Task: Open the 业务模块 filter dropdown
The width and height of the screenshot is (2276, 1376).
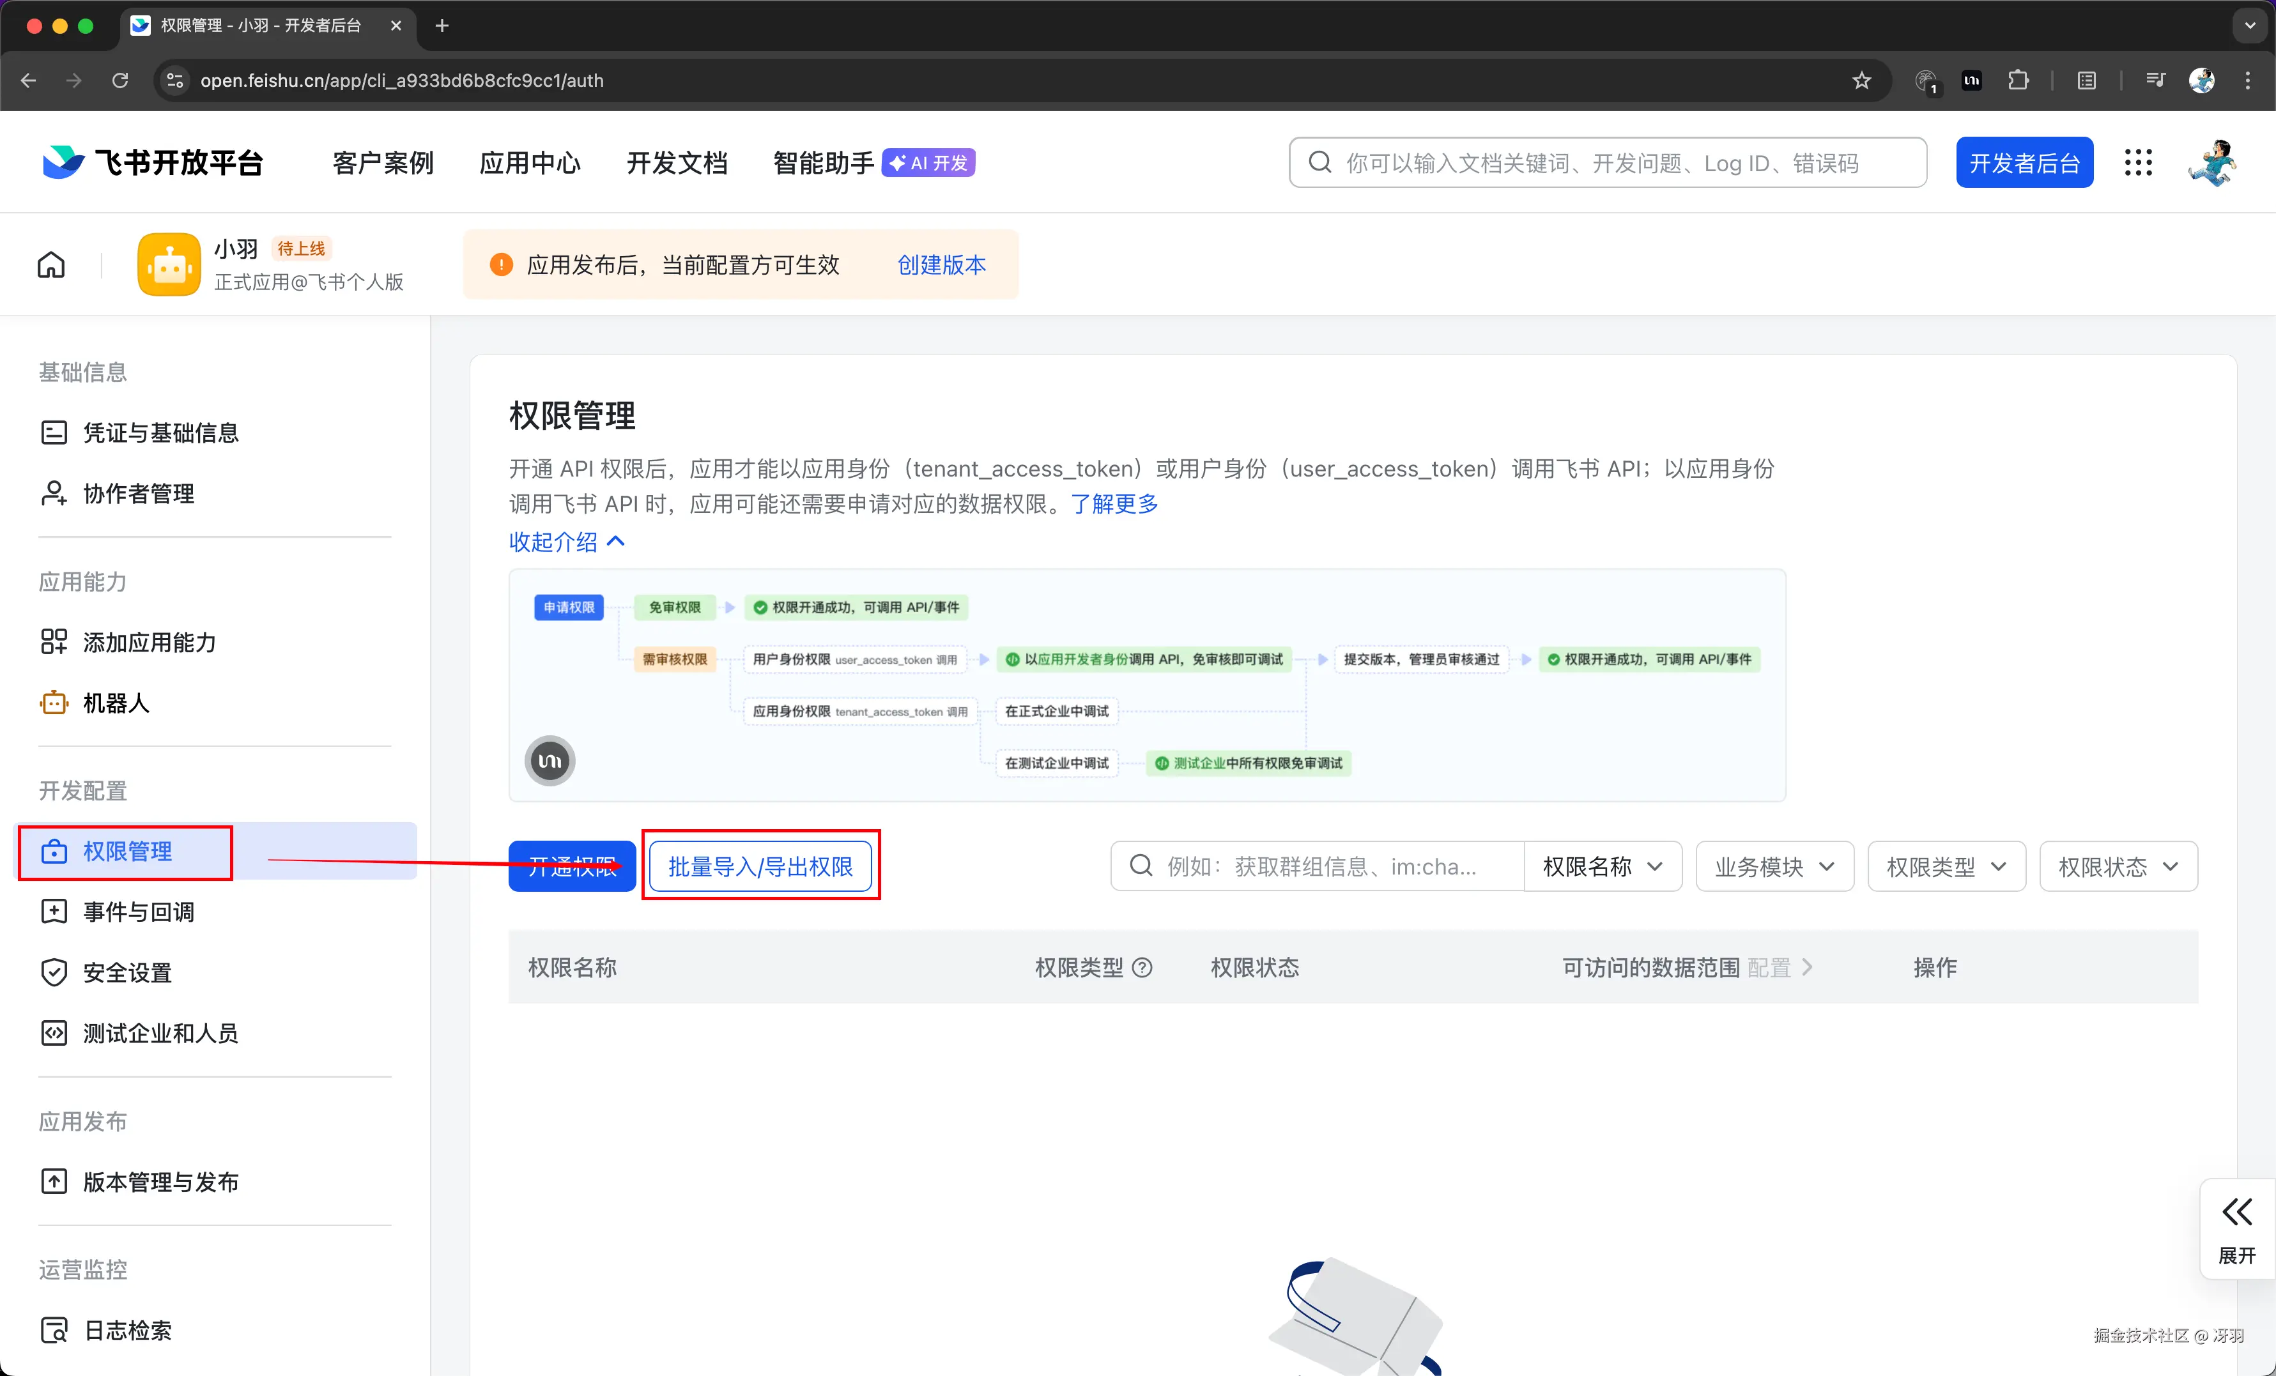Action: [1774, 866]
